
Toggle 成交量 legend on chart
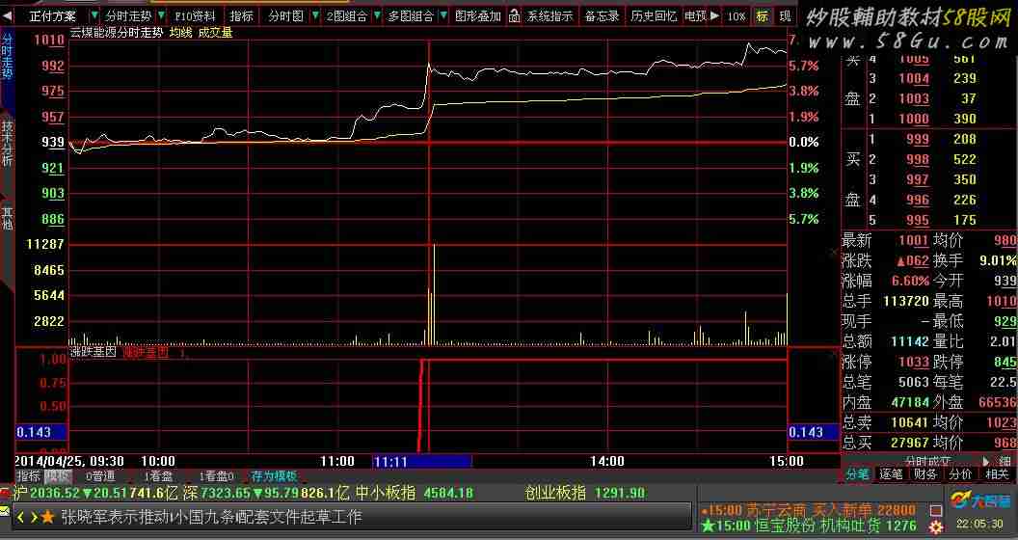pyautogui.click(x=215, y=32)
